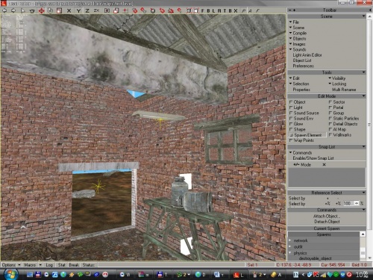Click Detach Object command

click(327, 222)
